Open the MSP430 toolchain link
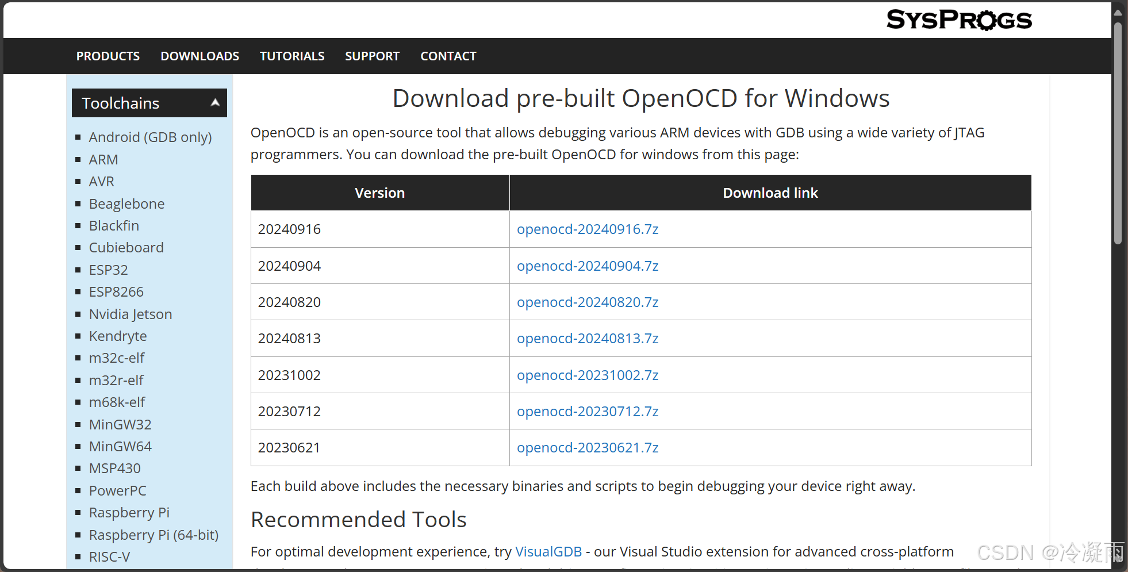The height and width of the screenshot is (572, 1128). click(115, 469)
